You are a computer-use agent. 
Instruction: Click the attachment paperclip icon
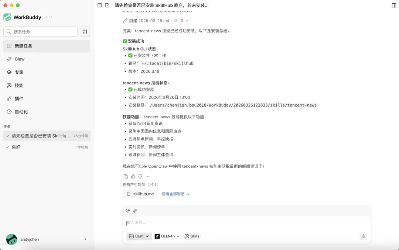click(135, 210)
